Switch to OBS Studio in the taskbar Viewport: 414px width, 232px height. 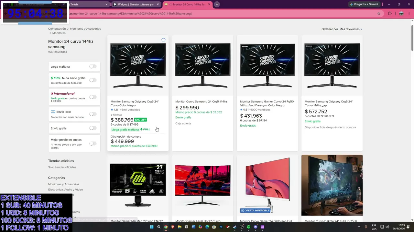(242, 227)
